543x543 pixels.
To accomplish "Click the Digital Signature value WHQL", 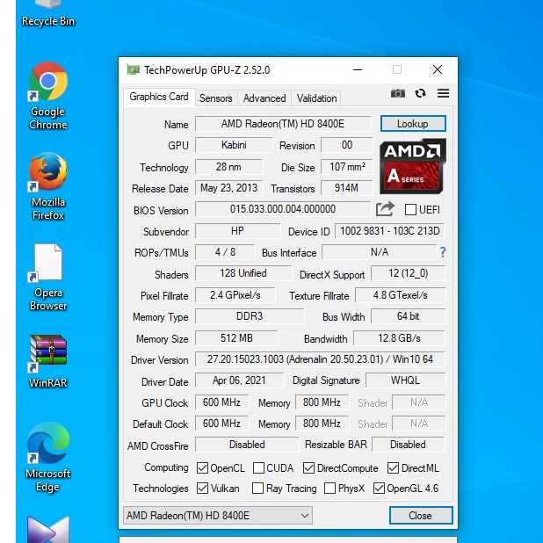I will pos(406,380).
